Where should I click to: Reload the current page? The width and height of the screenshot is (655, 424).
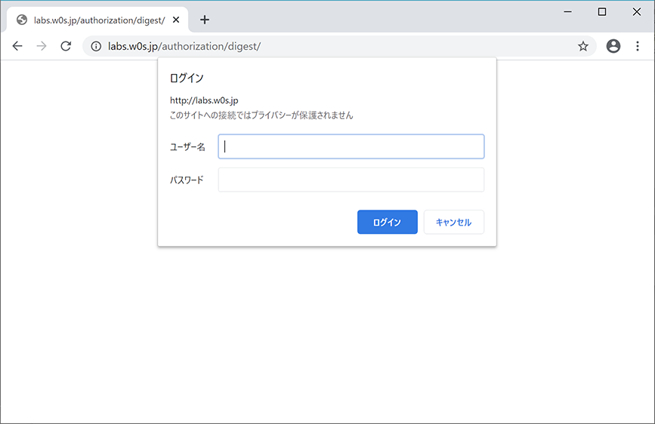click(x=66, y=46)
